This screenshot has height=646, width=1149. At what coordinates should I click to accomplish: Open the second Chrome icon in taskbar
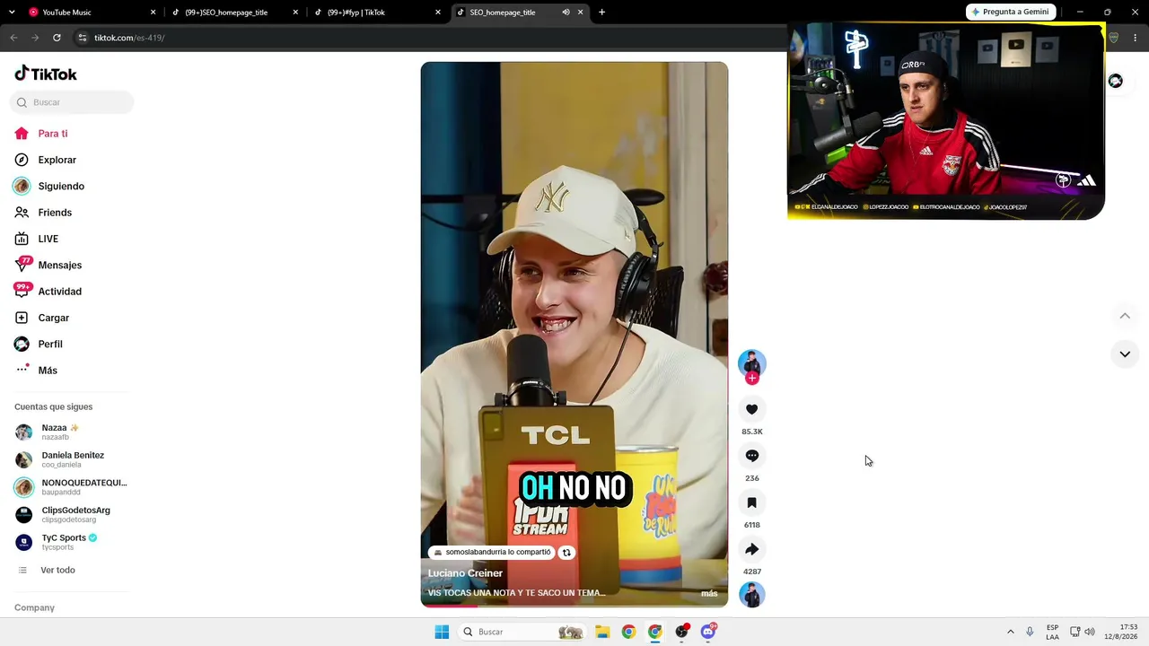pyautogui.click(x=655, y=632)
